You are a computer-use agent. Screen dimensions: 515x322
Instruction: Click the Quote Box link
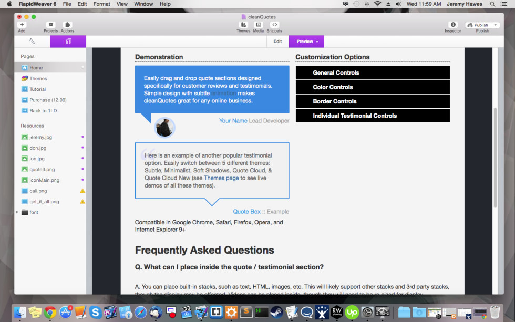(x=246, y=212)
